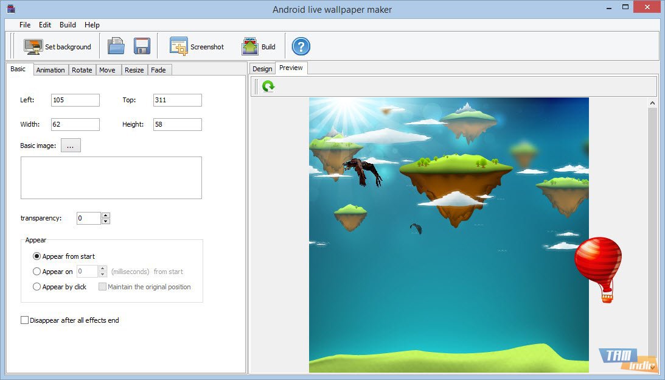665x380 pixels.
Task: Open a project with the folder icon
Action: coord(116,47)
